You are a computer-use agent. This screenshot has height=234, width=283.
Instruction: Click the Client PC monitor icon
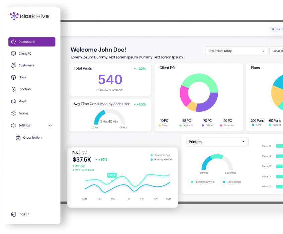[x=13, y=54]
